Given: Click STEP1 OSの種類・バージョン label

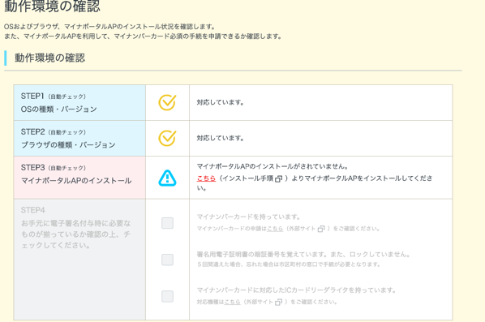Looking at the screenshot, I should point(58,109).
